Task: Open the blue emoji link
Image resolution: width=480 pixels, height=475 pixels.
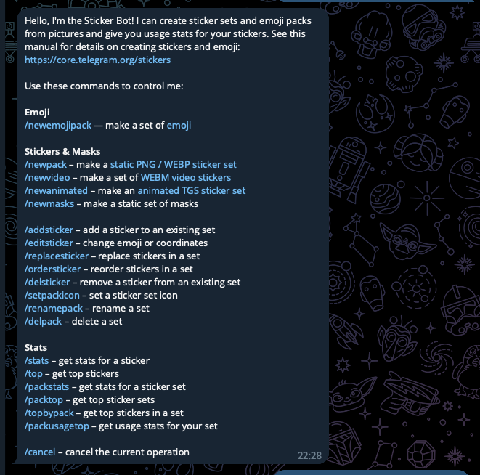Action: click(179, 126)
